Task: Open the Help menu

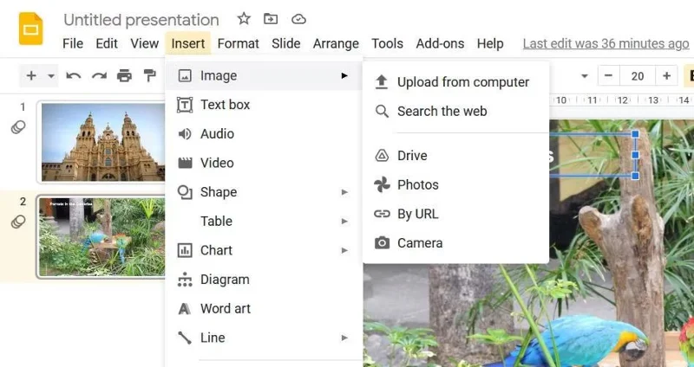Action: point(490,44)
